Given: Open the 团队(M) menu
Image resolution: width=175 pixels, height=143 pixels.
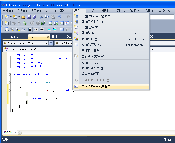Looking at the screenshot, I should point(121,11).
